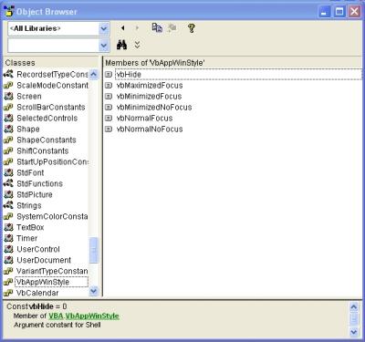This screenshot has height=342, width=365.
Task: Click the constant icon beside vbNormalFocus
Action: (x=109, y=119)
